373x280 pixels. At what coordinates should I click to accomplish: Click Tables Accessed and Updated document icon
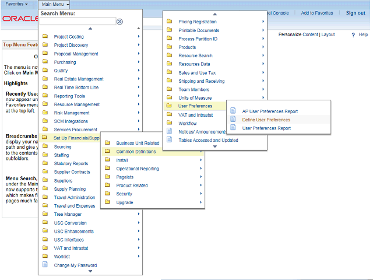click(x=170, y=139)
